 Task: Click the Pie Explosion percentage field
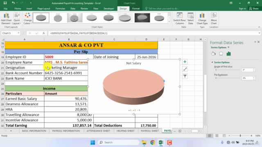pos(247,78)
